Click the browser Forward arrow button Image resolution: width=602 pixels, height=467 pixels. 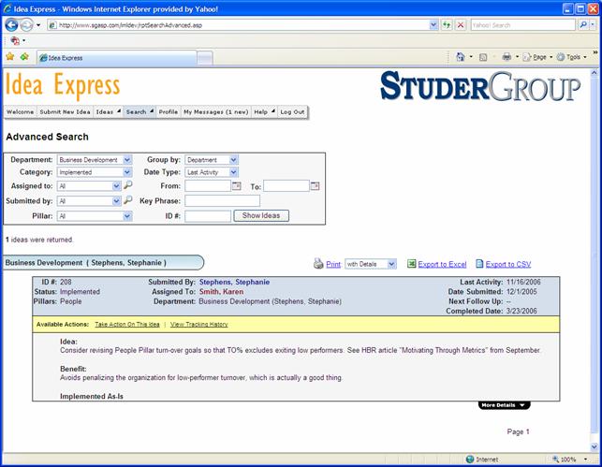(x=26, y=25)
